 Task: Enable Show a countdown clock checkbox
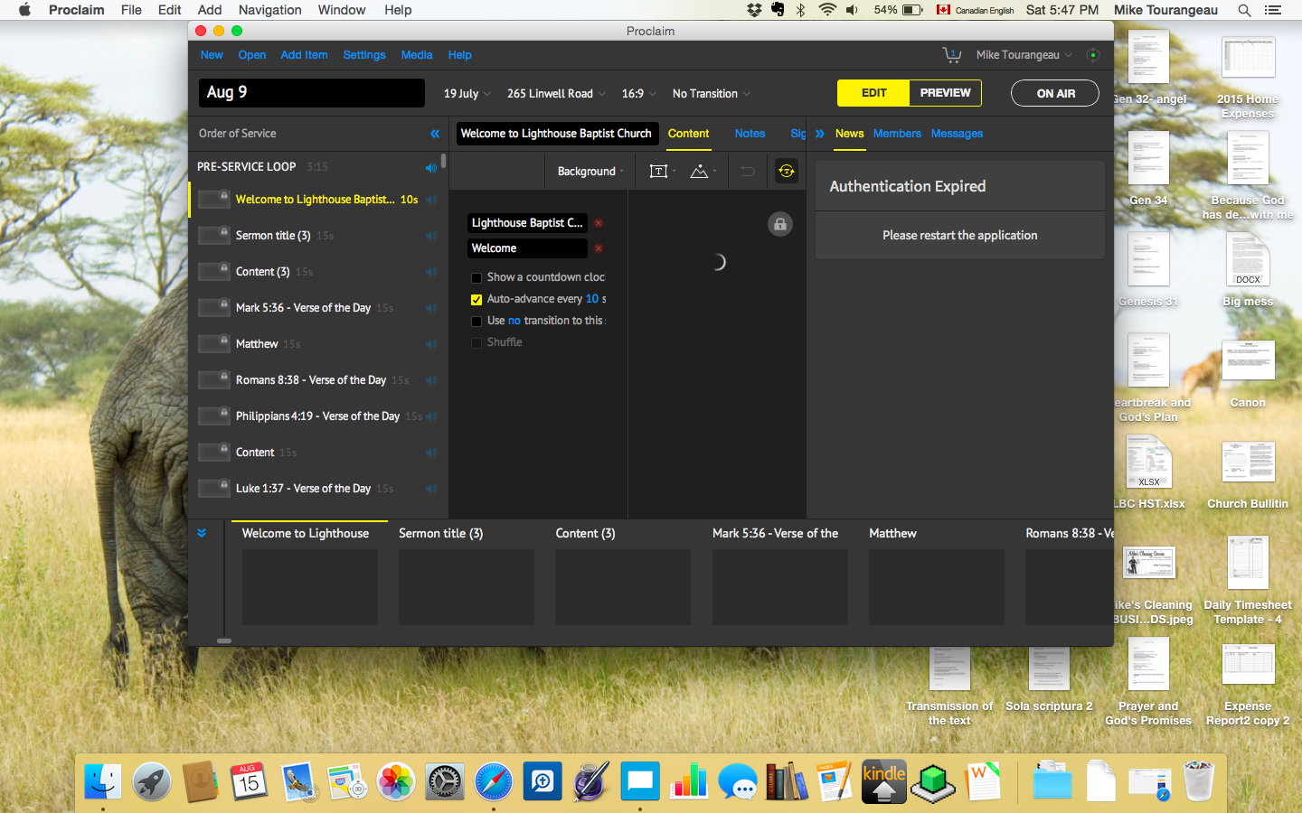pyautogui.click(x=476, y=278)
